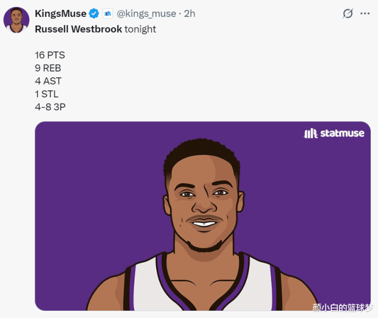Click the StatMuse affiliate badge beside the name
Screen dimensions: 378x318
pos(107,14)
